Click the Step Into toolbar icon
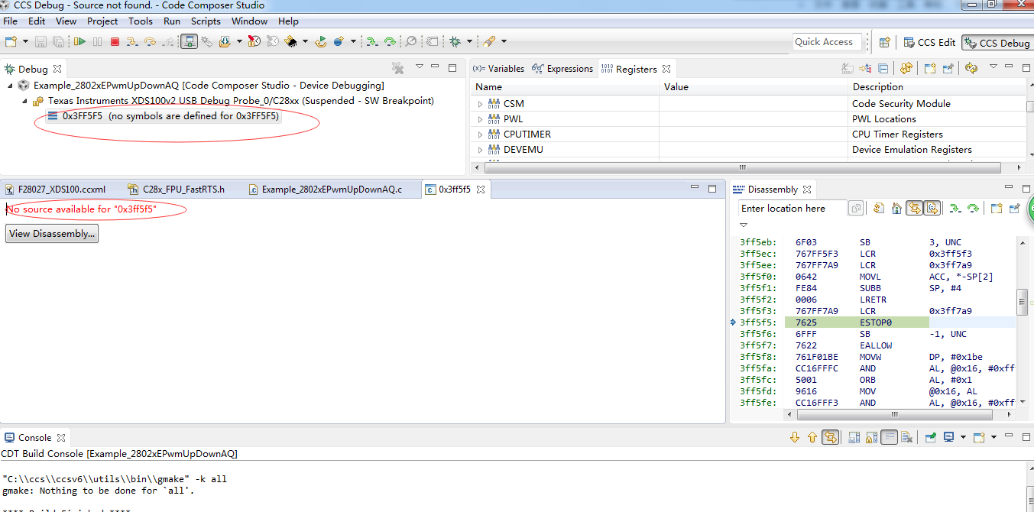1034x512 pixels. click(x=132, y=42)
